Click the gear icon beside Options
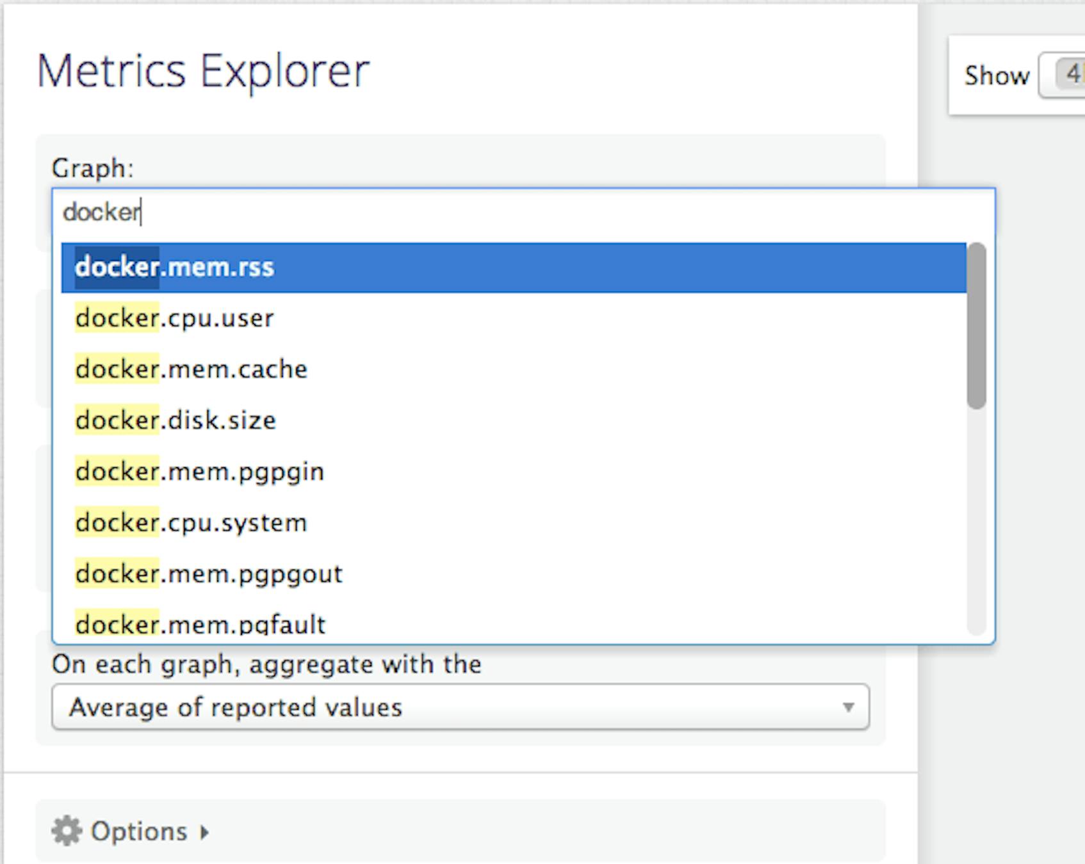 click(67, 831)
